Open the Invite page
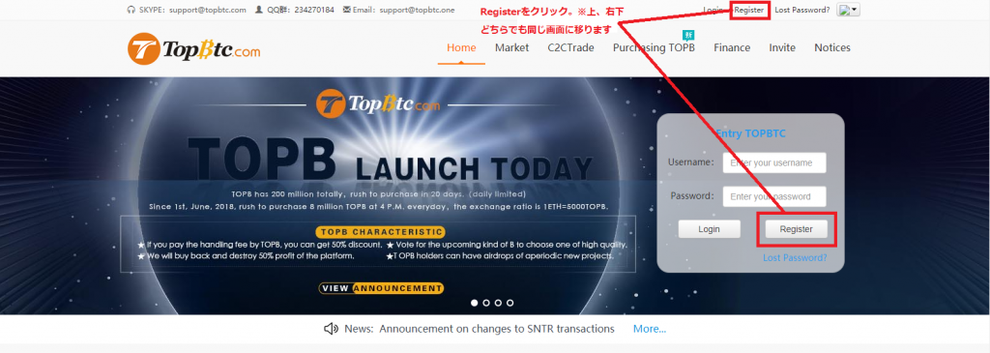 tap(782, 48)
